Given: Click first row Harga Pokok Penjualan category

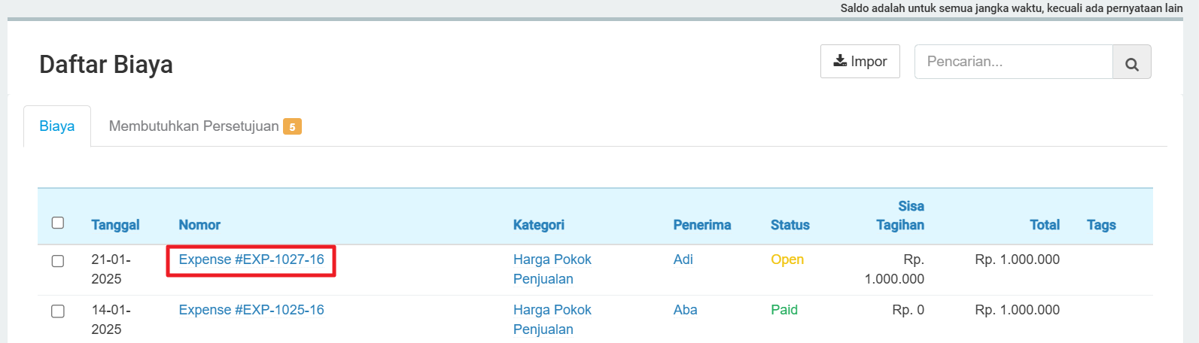Looking at the screenshot, I should click(552, 269).
